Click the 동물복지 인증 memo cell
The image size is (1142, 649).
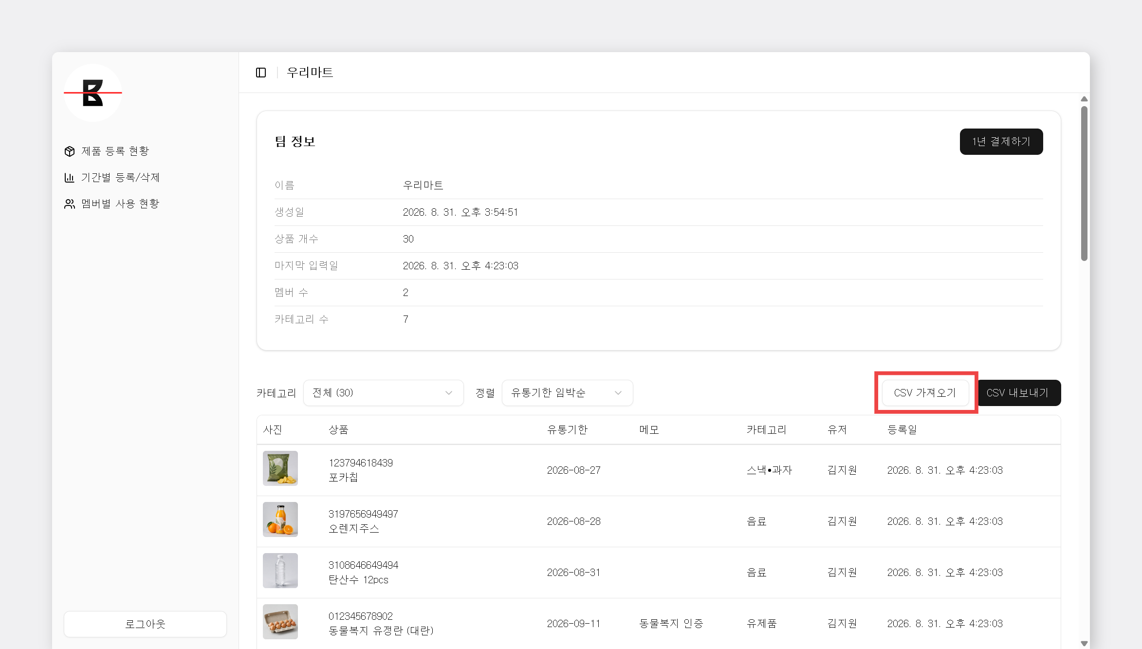671,624
